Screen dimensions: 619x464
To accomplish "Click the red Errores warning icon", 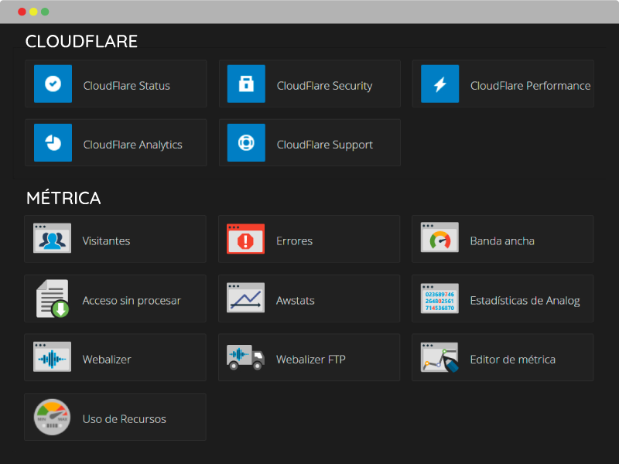I will 245,239.
